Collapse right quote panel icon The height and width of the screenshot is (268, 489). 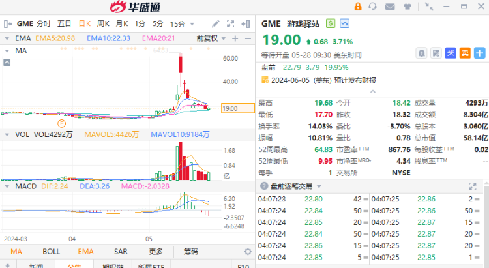click(246, 23)
